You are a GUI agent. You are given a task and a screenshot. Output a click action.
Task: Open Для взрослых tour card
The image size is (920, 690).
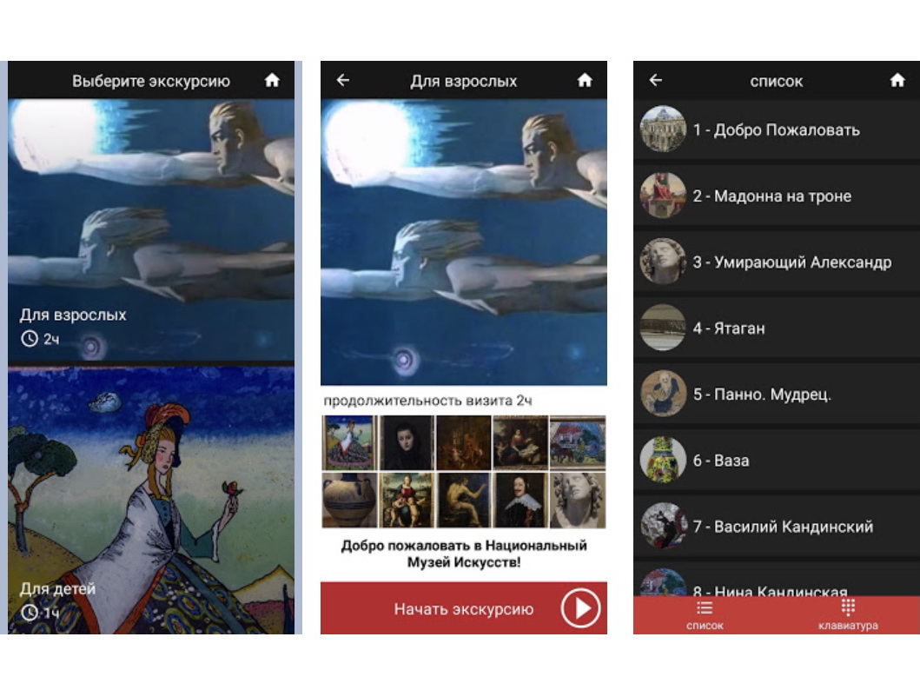tap(151, 229)
